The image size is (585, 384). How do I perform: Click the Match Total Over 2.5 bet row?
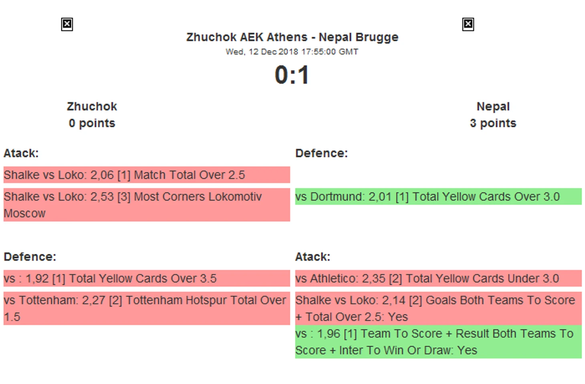tap(147, 175)
